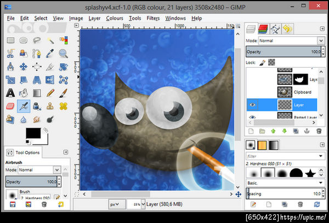Reset colours to default black and white
Image resolution: width=329 pixels, height=223 pixels.
click(x=28, y=142)
